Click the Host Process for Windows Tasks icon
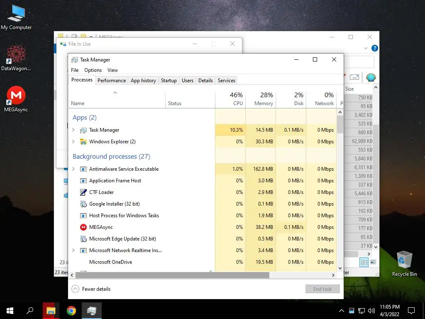This screenshot has height=319, width=425. (83, 216)
